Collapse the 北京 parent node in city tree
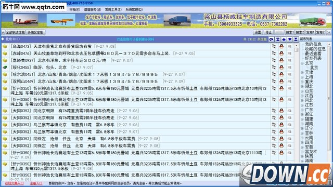The width and height of the screenshot is (333, 187). (302, 63)
